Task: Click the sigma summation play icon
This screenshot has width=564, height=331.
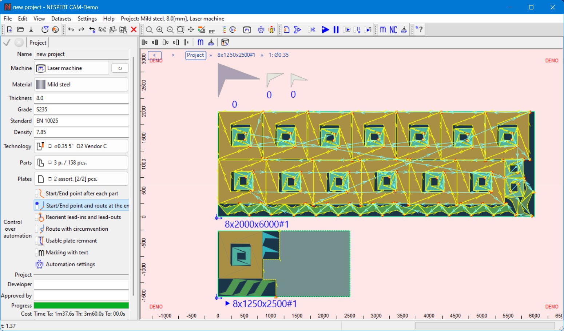Action: (297, 30)
